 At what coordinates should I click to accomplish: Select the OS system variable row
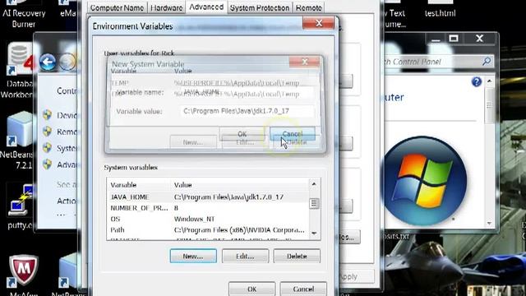tap(208, 219)
